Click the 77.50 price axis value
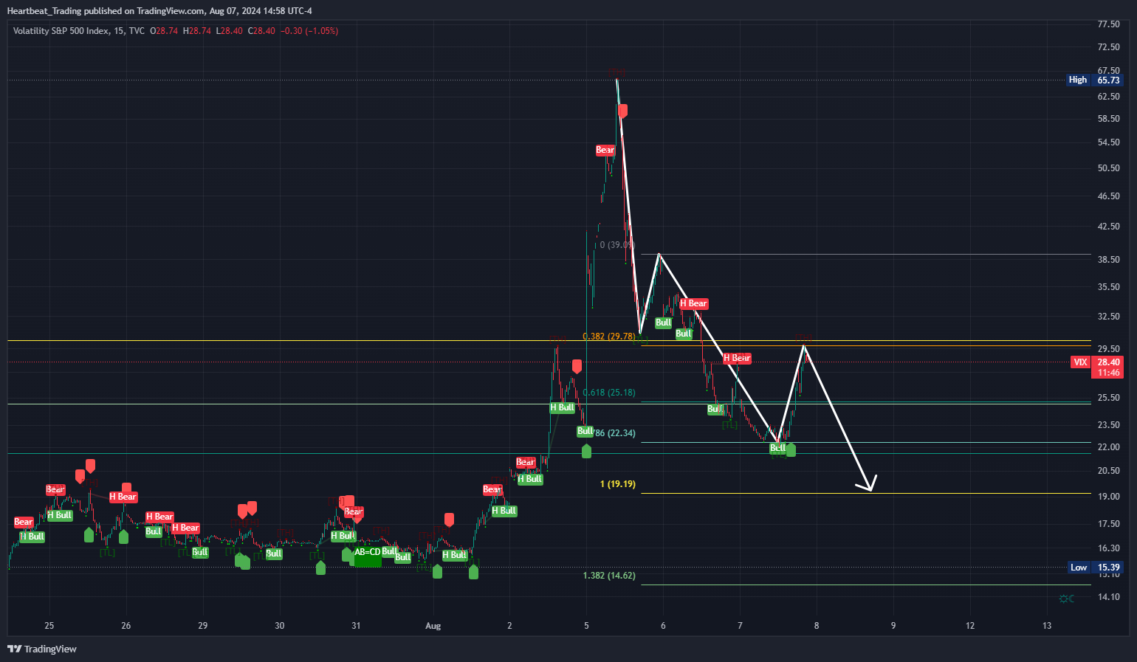This screenshot has height=662, width=1137. pos(1108,24)
